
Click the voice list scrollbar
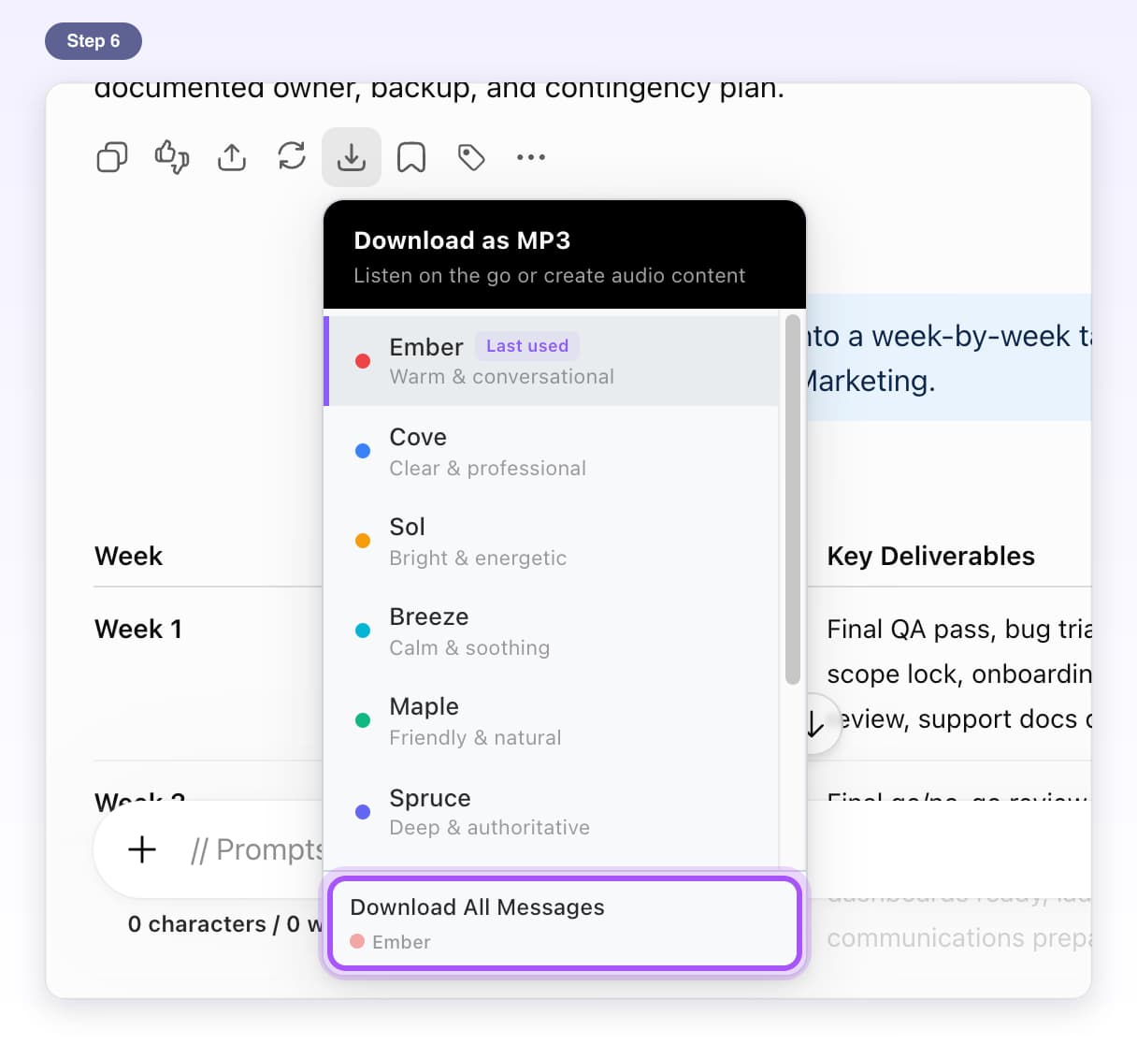point(793,500)
